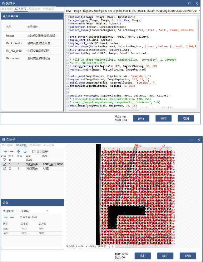Click code line 28 mean_image

pos(103,106)
